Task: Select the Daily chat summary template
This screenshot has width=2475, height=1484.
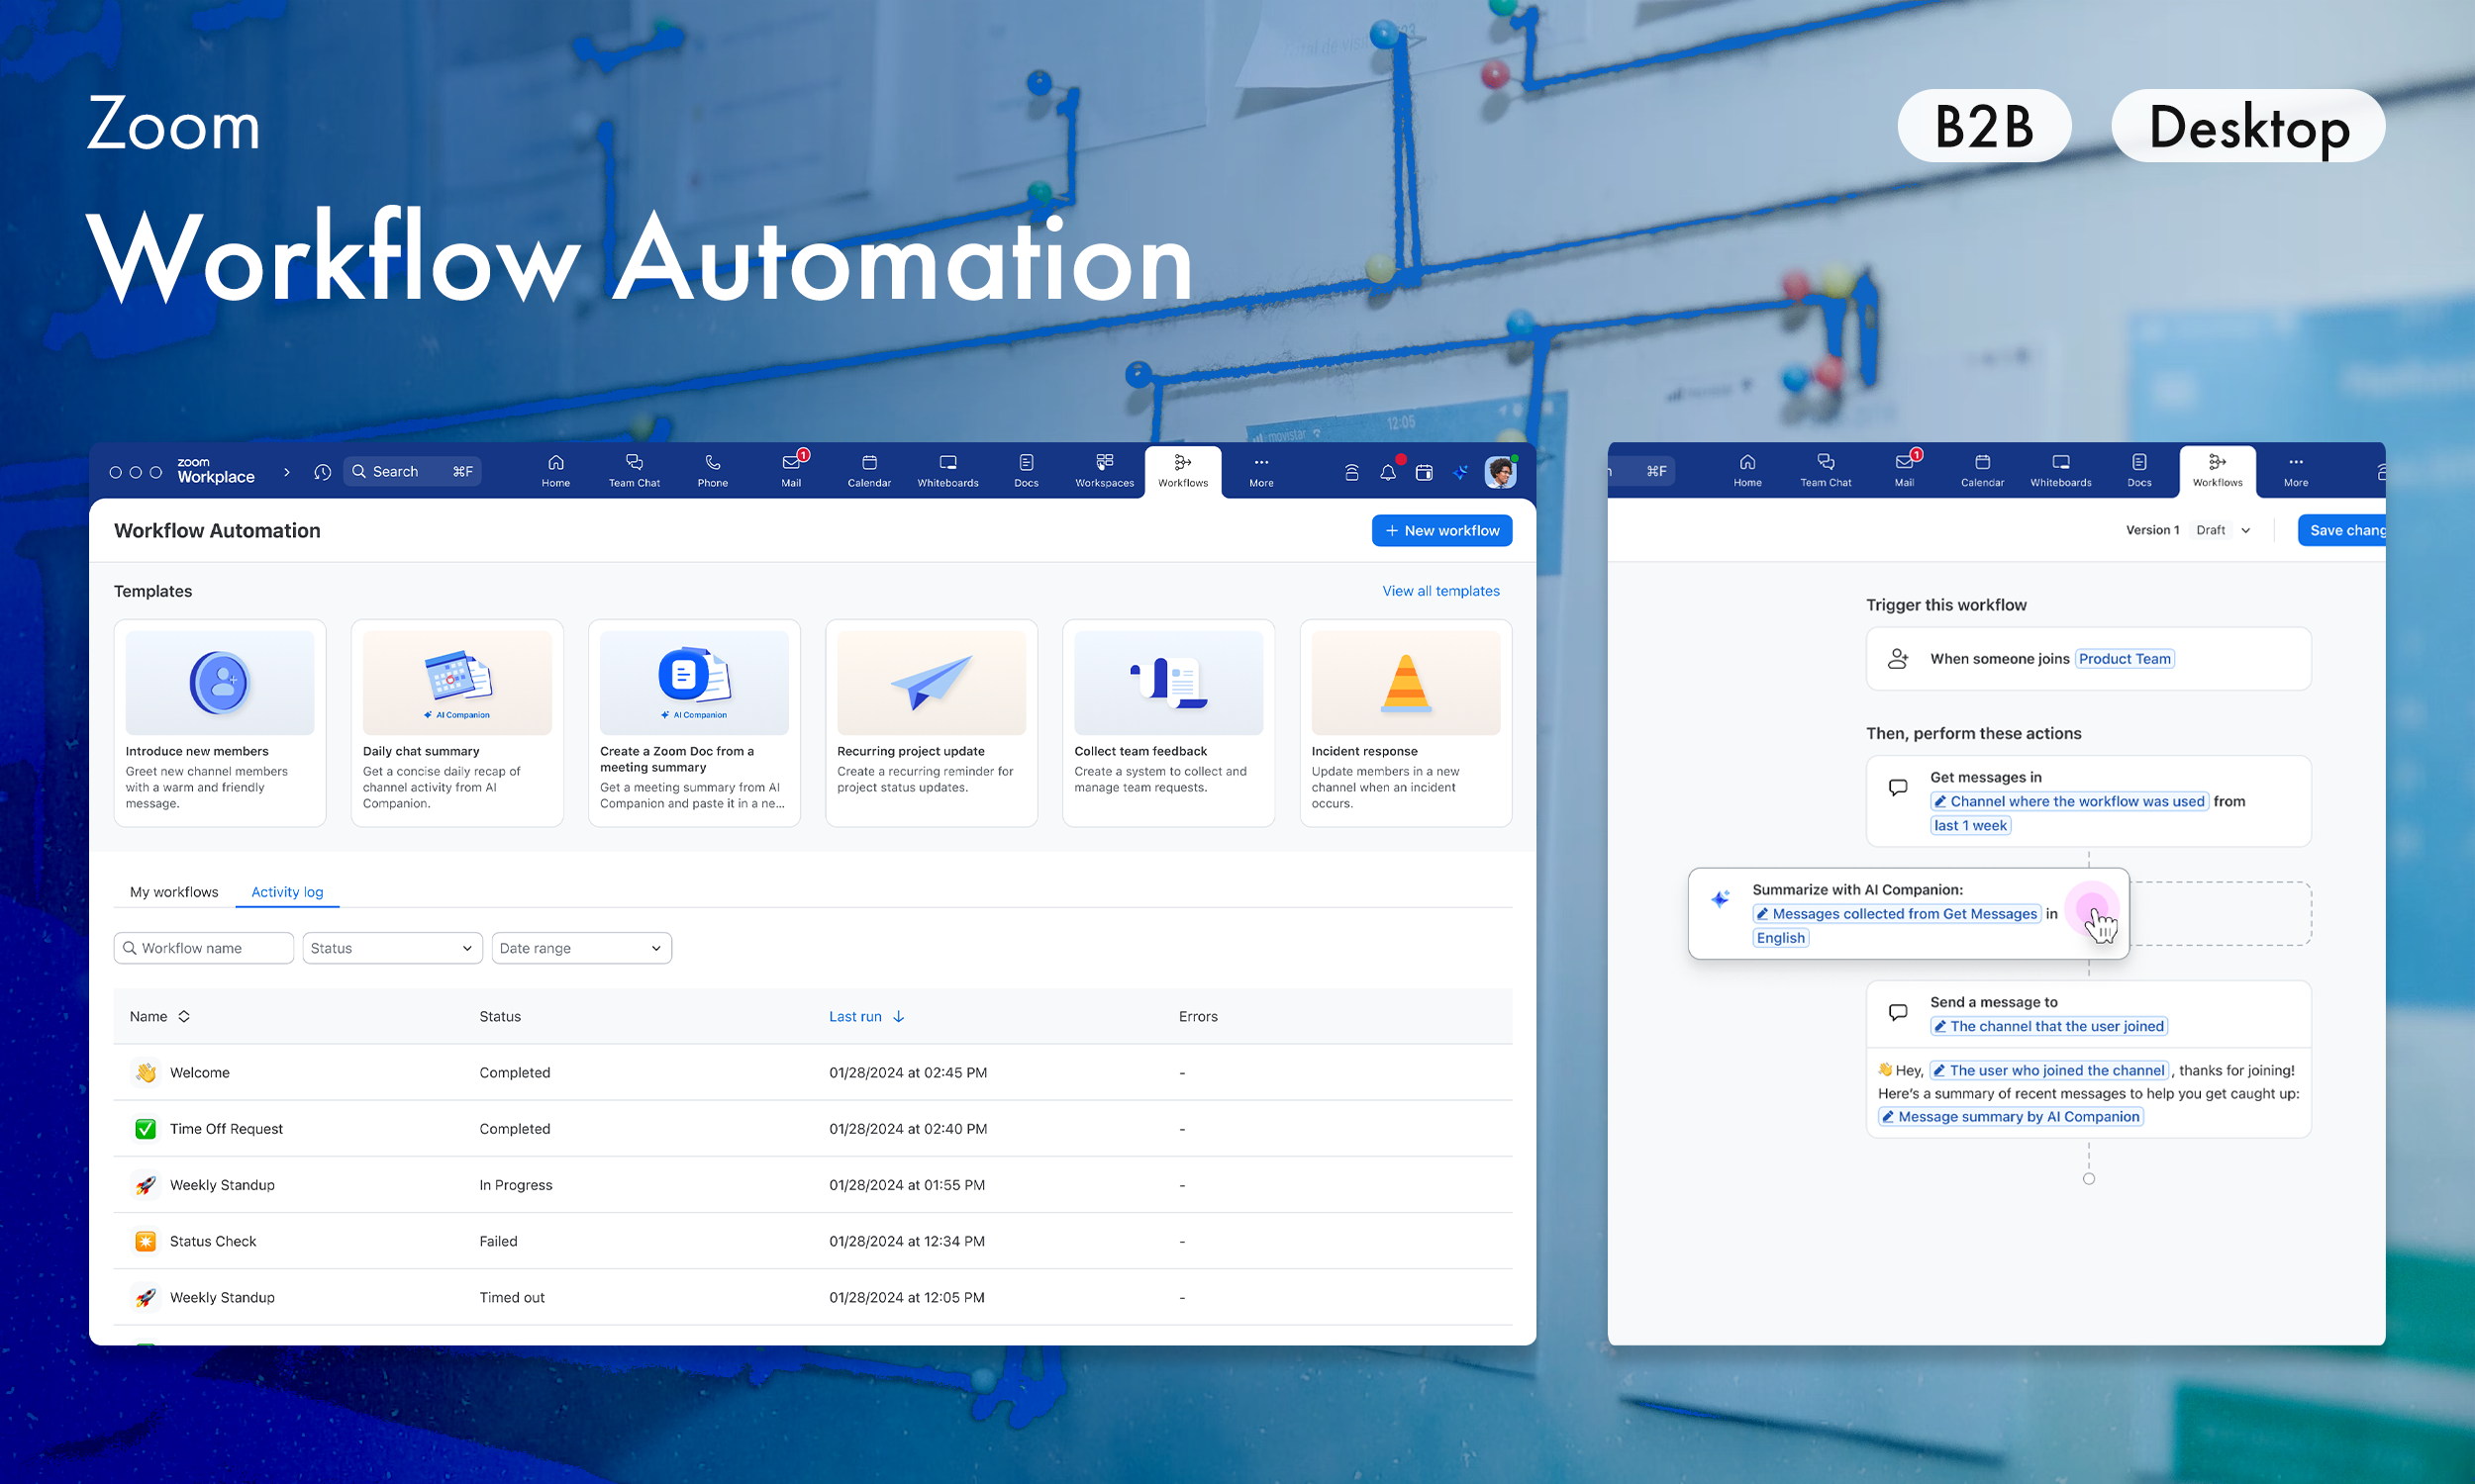Action: point(457,722)
